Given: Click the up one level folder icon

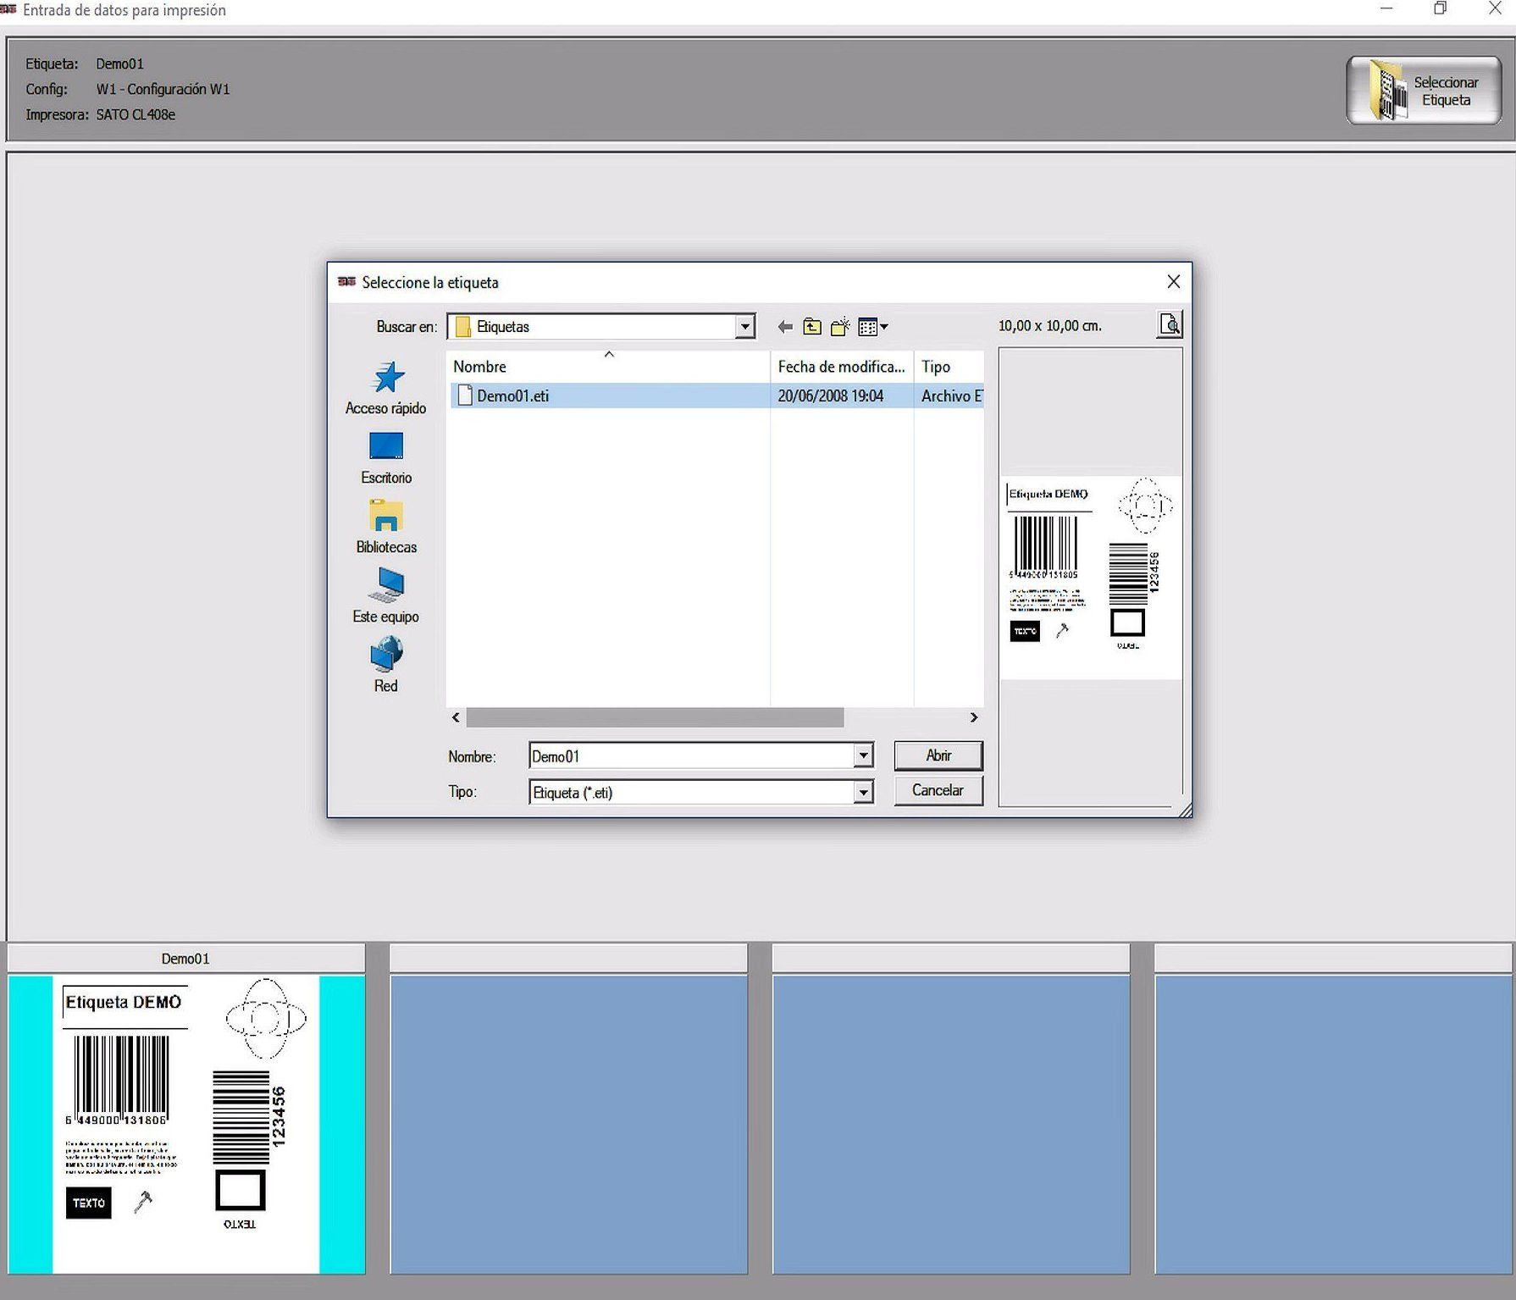Looking at the screenshot, I should (812, 327).
